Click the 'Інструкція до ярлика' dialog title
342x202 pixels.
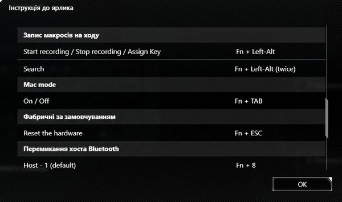point(41,8)
